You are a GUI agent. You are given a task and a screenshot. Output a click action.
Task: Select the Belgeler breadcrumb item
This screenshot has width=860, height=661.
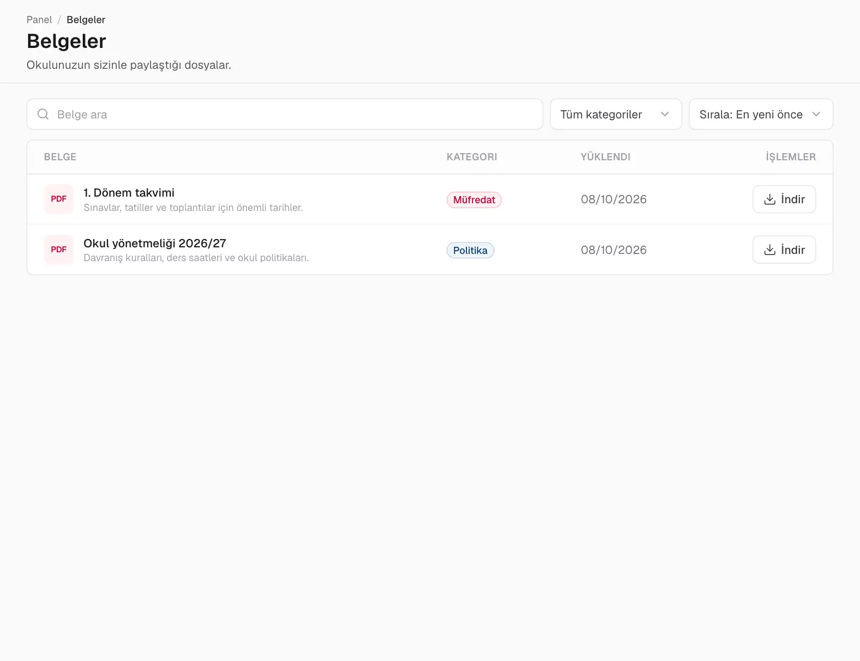coord(86,20)
